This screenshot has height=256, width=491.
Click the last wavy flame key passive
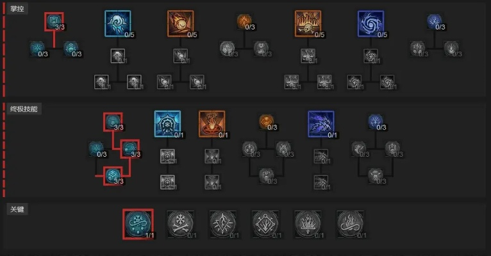coord(351,224)
